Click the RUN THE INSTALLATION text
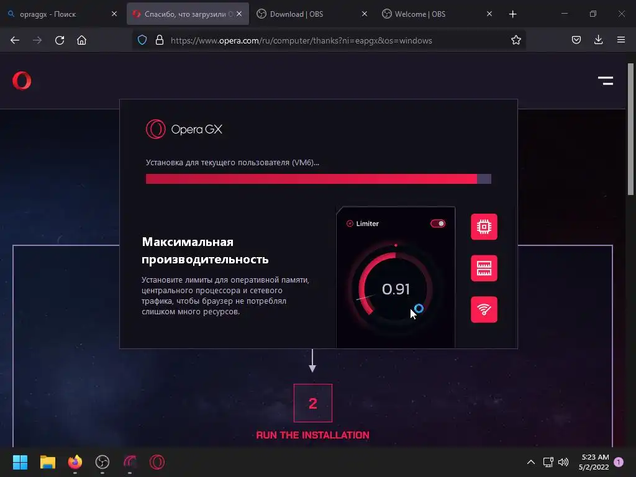This screenshot has width=636, height=477. [313, 435]
